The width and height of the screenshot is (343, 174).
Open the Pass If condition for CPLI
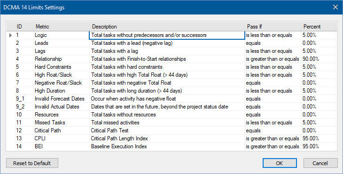[273, 138]
